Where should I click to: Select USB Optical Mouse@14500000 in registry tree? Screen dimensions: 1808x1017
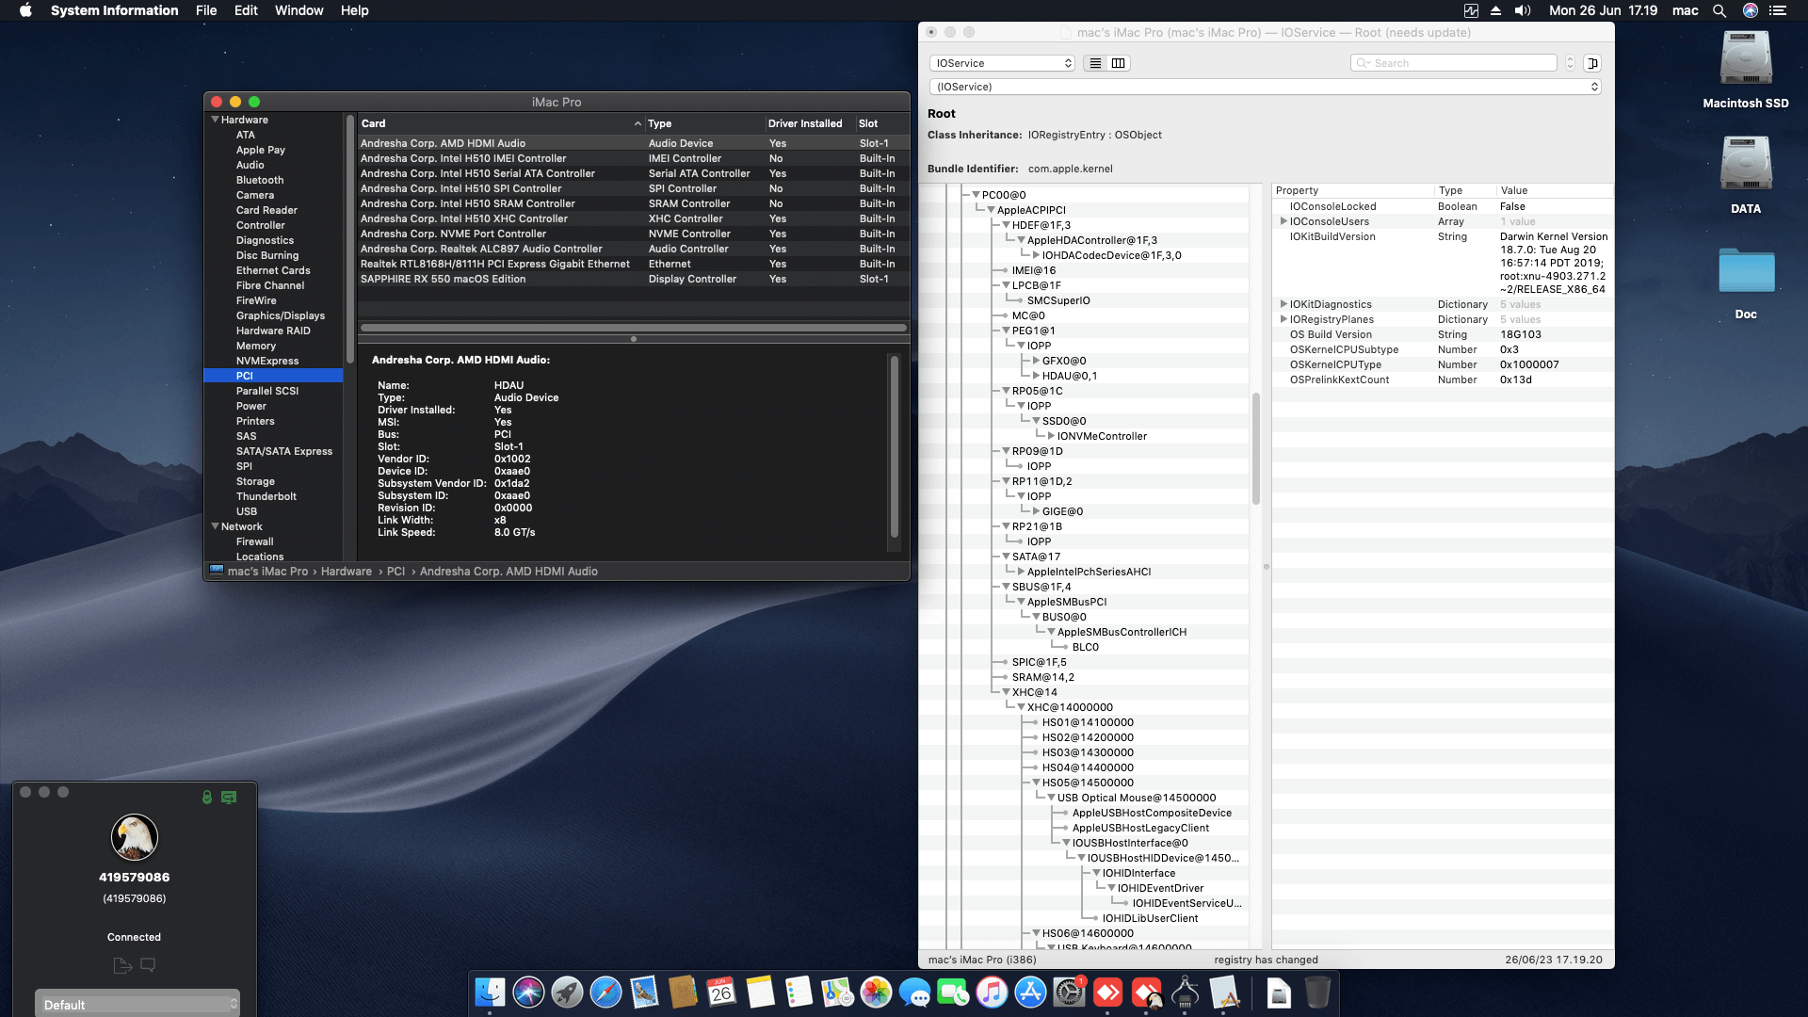[1136, 798]
